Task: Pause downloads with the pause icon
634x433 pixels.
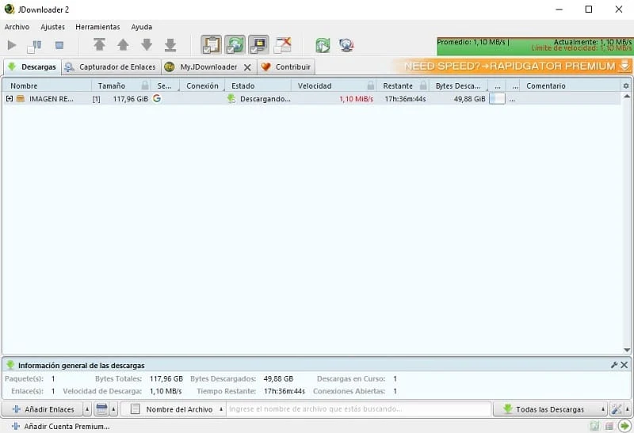Action: (x=34, y=46)
